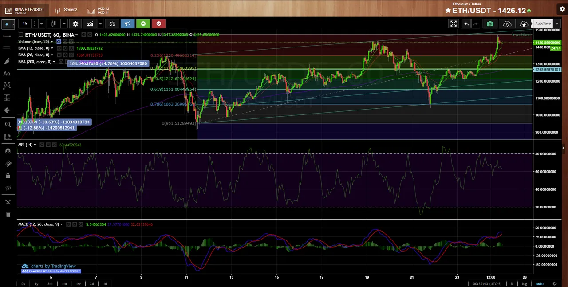
Task: Select the ruler measure tool
Action: click(x=8, y=137)
